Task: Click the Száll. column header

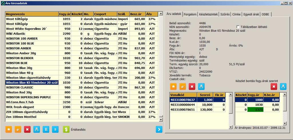Action: (x=123, y=14)
